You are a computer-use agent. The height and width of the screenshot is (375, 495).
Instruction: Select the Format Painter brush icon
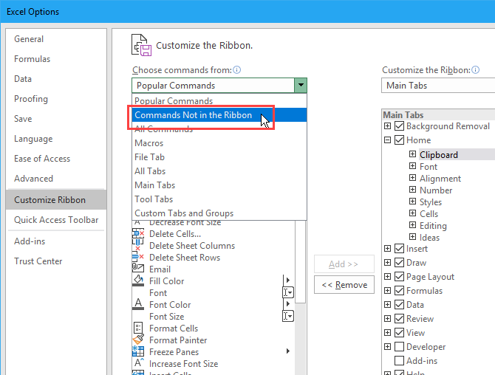(x=138, y=340)
